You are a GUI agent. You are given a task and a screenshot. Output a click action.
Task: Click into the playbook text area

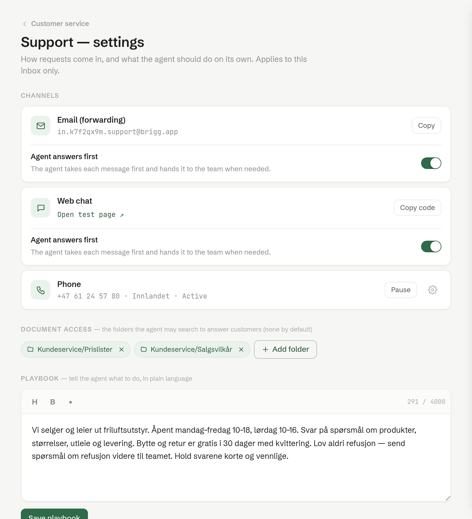point(236,458)
